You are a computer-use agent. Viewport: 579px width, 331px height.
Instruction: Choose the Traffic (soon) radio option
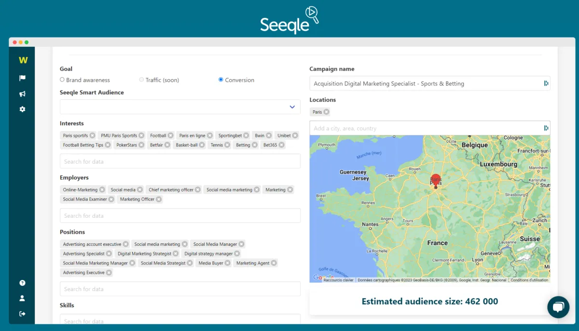141,80
